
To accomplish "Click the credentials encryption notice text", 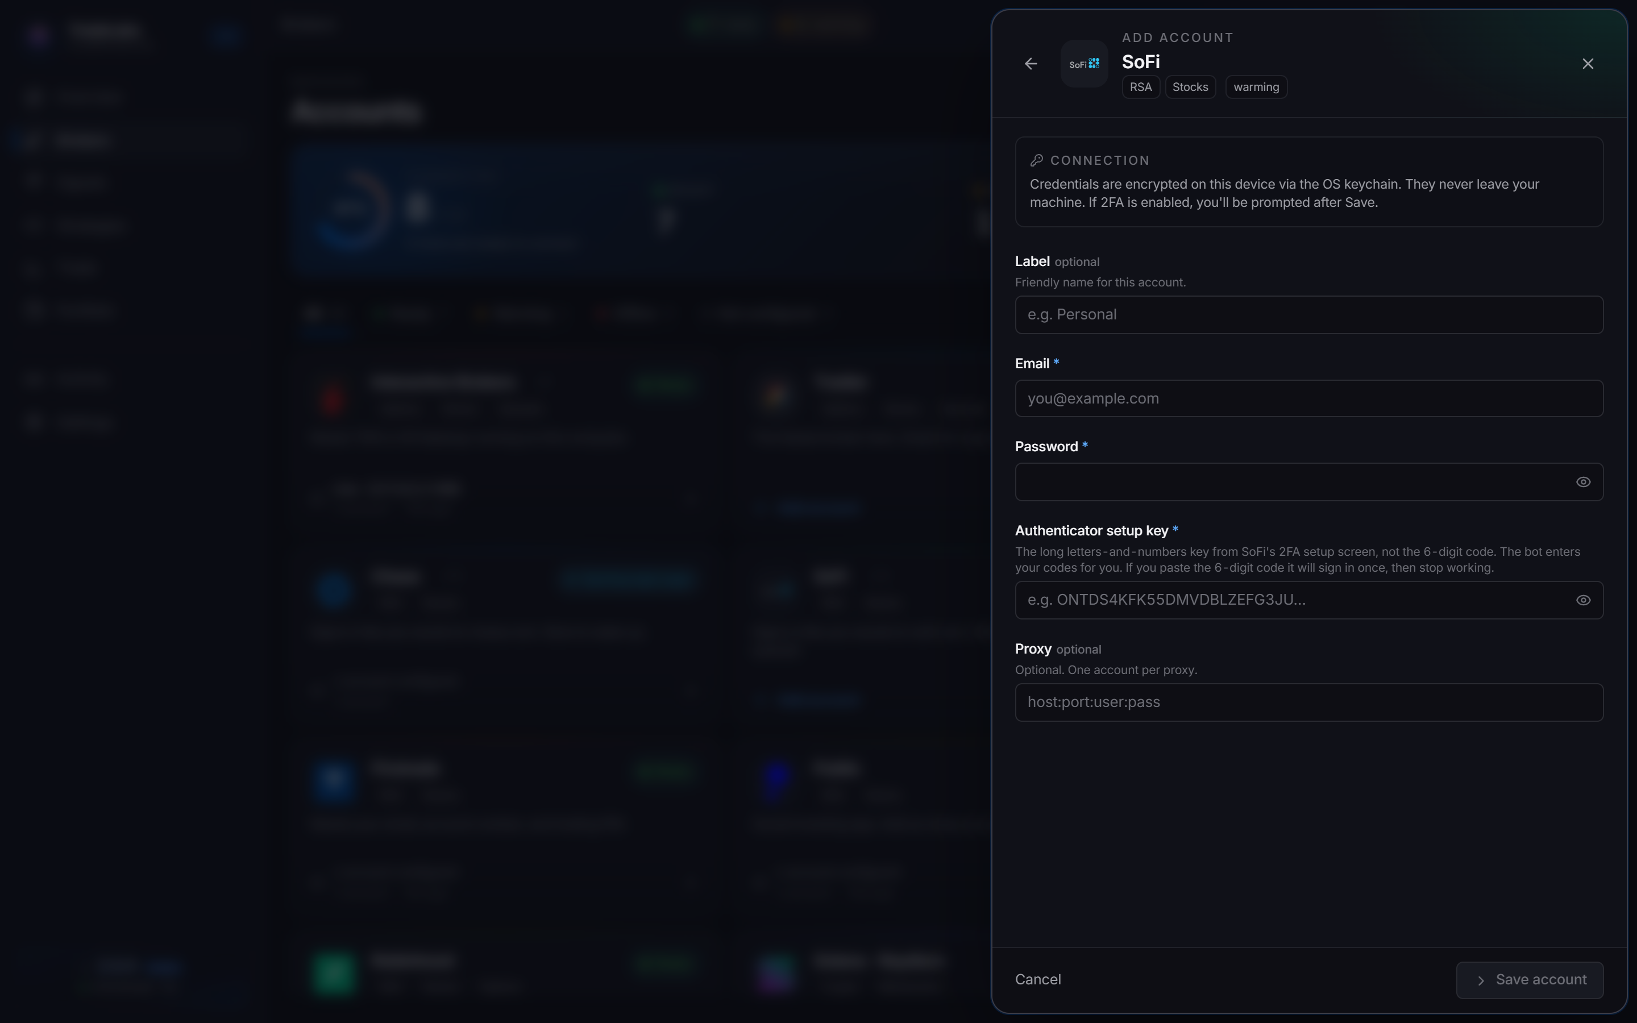I will [1284, 193].
